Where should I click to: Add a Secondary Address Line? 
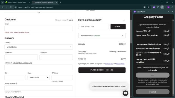(22, 63)
